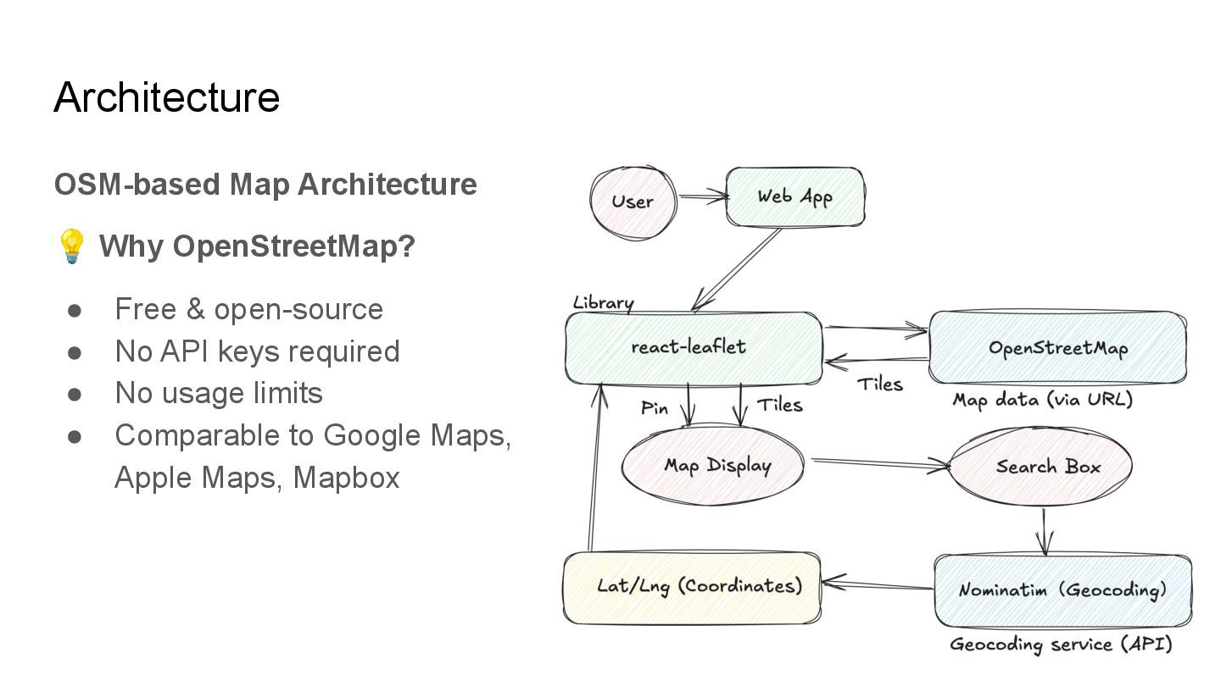Screen dimensions: 1221x686
Task: Select the react-leaflet box
Action: [694, 347]
